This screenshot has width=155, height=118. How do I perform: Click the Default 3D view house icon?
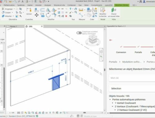(x=27, y=2)
